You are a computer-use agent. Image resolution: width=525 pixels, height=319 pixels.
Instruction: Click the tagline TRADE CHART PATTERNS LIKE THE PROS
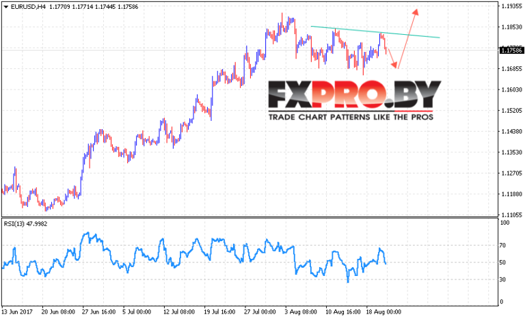(351, 117)
